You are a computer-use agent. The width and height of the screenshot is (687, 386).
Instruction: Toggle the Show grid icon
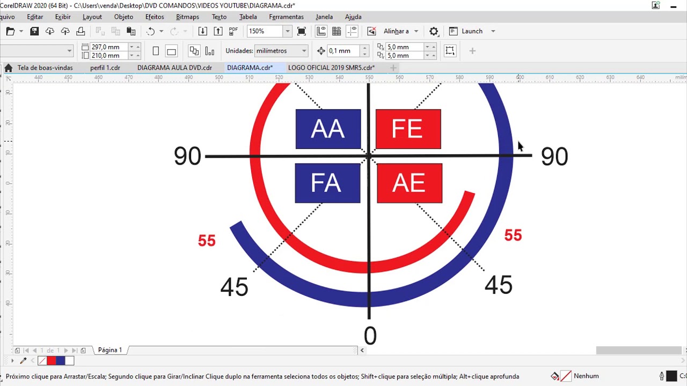(337, 31)
